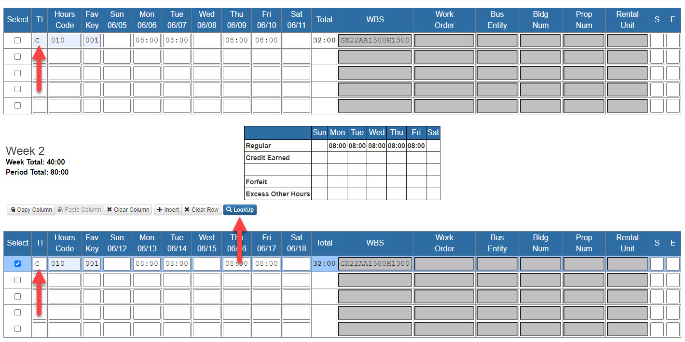Tick the second row checkbox in Week 2 table
685x342 pixels.
(18, 280)
